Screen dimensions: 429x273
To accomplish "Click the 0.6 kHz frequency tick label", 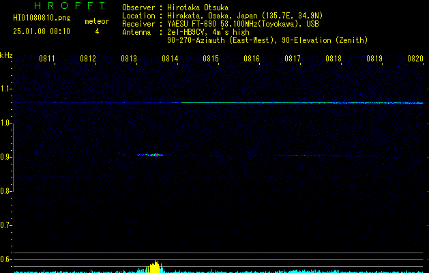I will pos(6,259).
